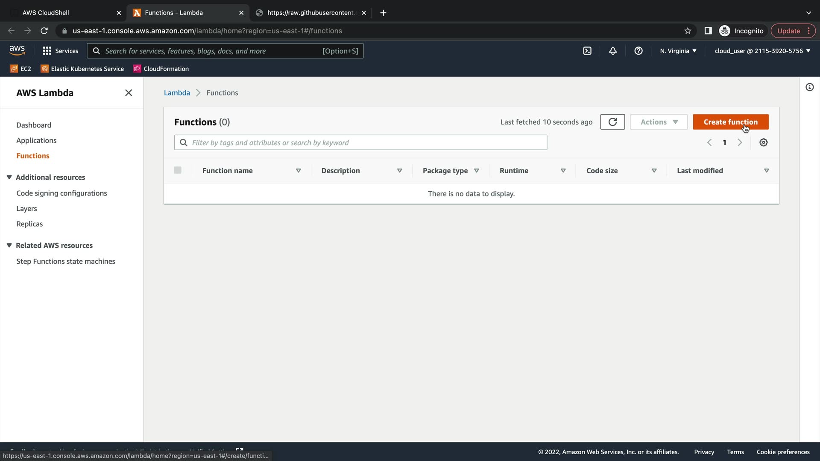Open table preferences gear icon

[764, 143]
